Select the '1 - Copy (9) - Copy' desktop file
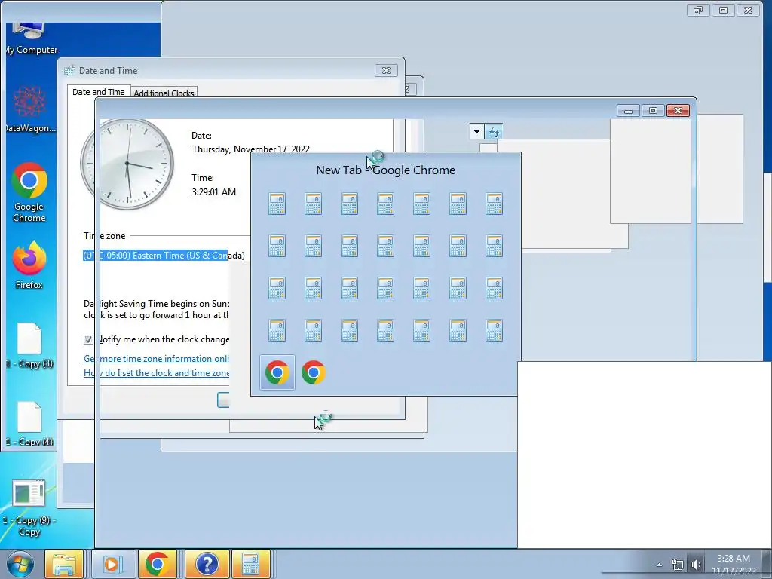Image resolution: width=772 pixels, height=579 pixels. click(29, 508)
